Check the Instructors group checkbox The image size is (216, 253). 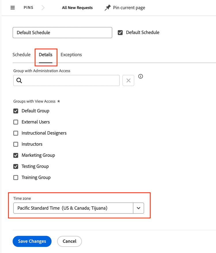[x=16, y=144]
